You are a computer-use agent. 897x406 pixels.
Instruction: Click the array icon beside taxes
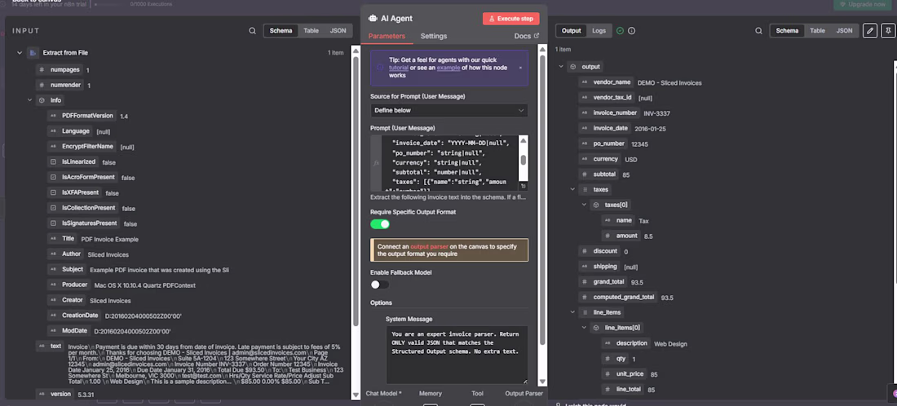(585, 189)
